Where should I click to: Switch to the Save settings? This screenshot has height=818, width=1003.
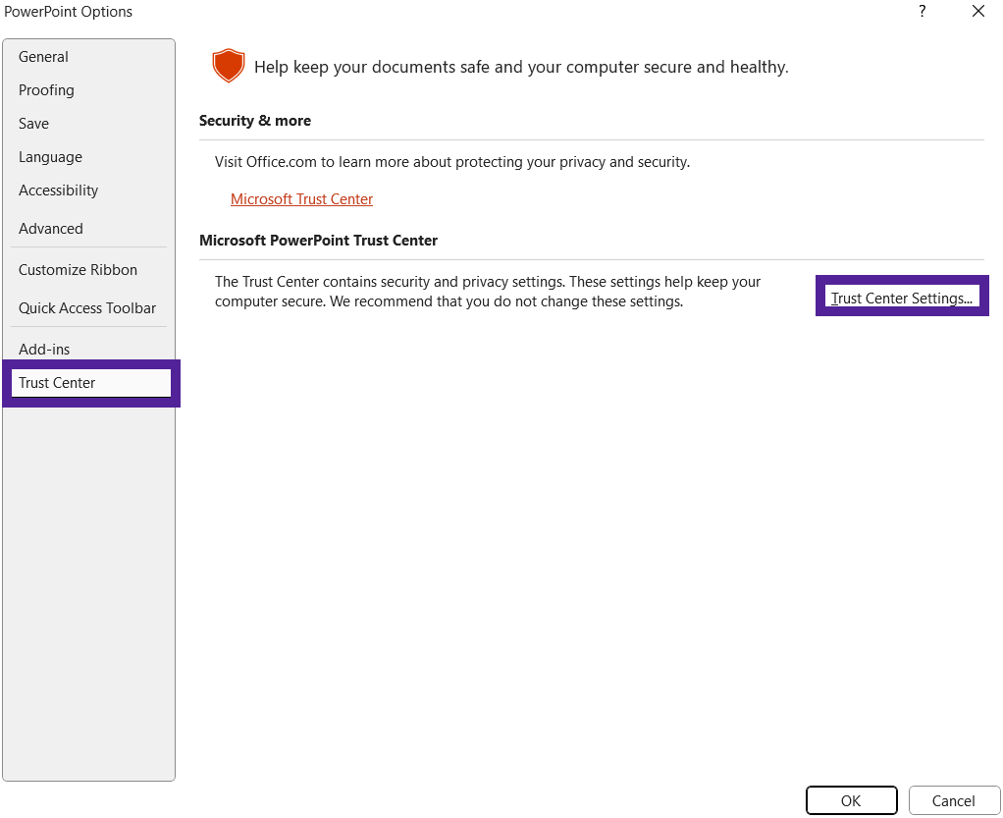[33, 124]
